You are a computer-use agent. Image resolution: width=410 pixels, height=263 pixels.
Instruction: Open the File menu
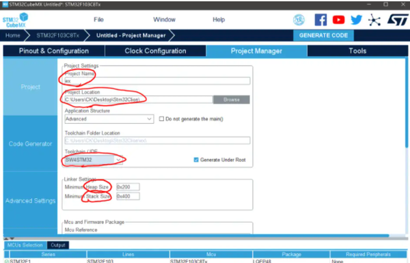coord(98,20)
